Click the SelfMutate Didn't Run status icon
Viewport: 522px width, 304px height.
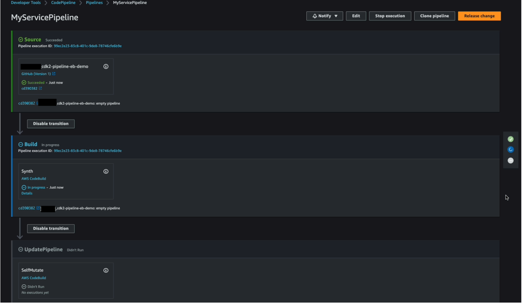click(x=24, y=287)
